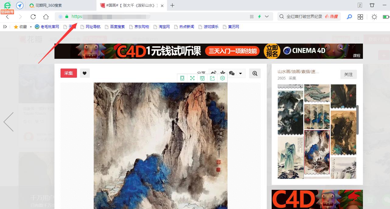Toggle the heart like button next to 采集
Viewport: 390px width, 209px height.
point(85,73)
